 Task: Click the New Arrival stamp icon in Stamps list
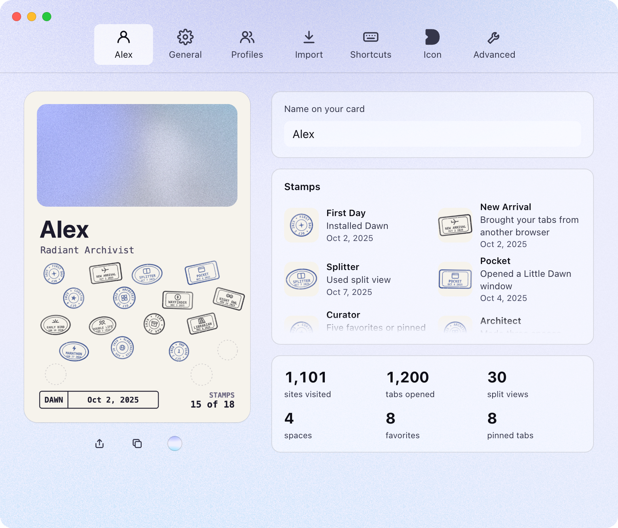(x=455, y=225)
